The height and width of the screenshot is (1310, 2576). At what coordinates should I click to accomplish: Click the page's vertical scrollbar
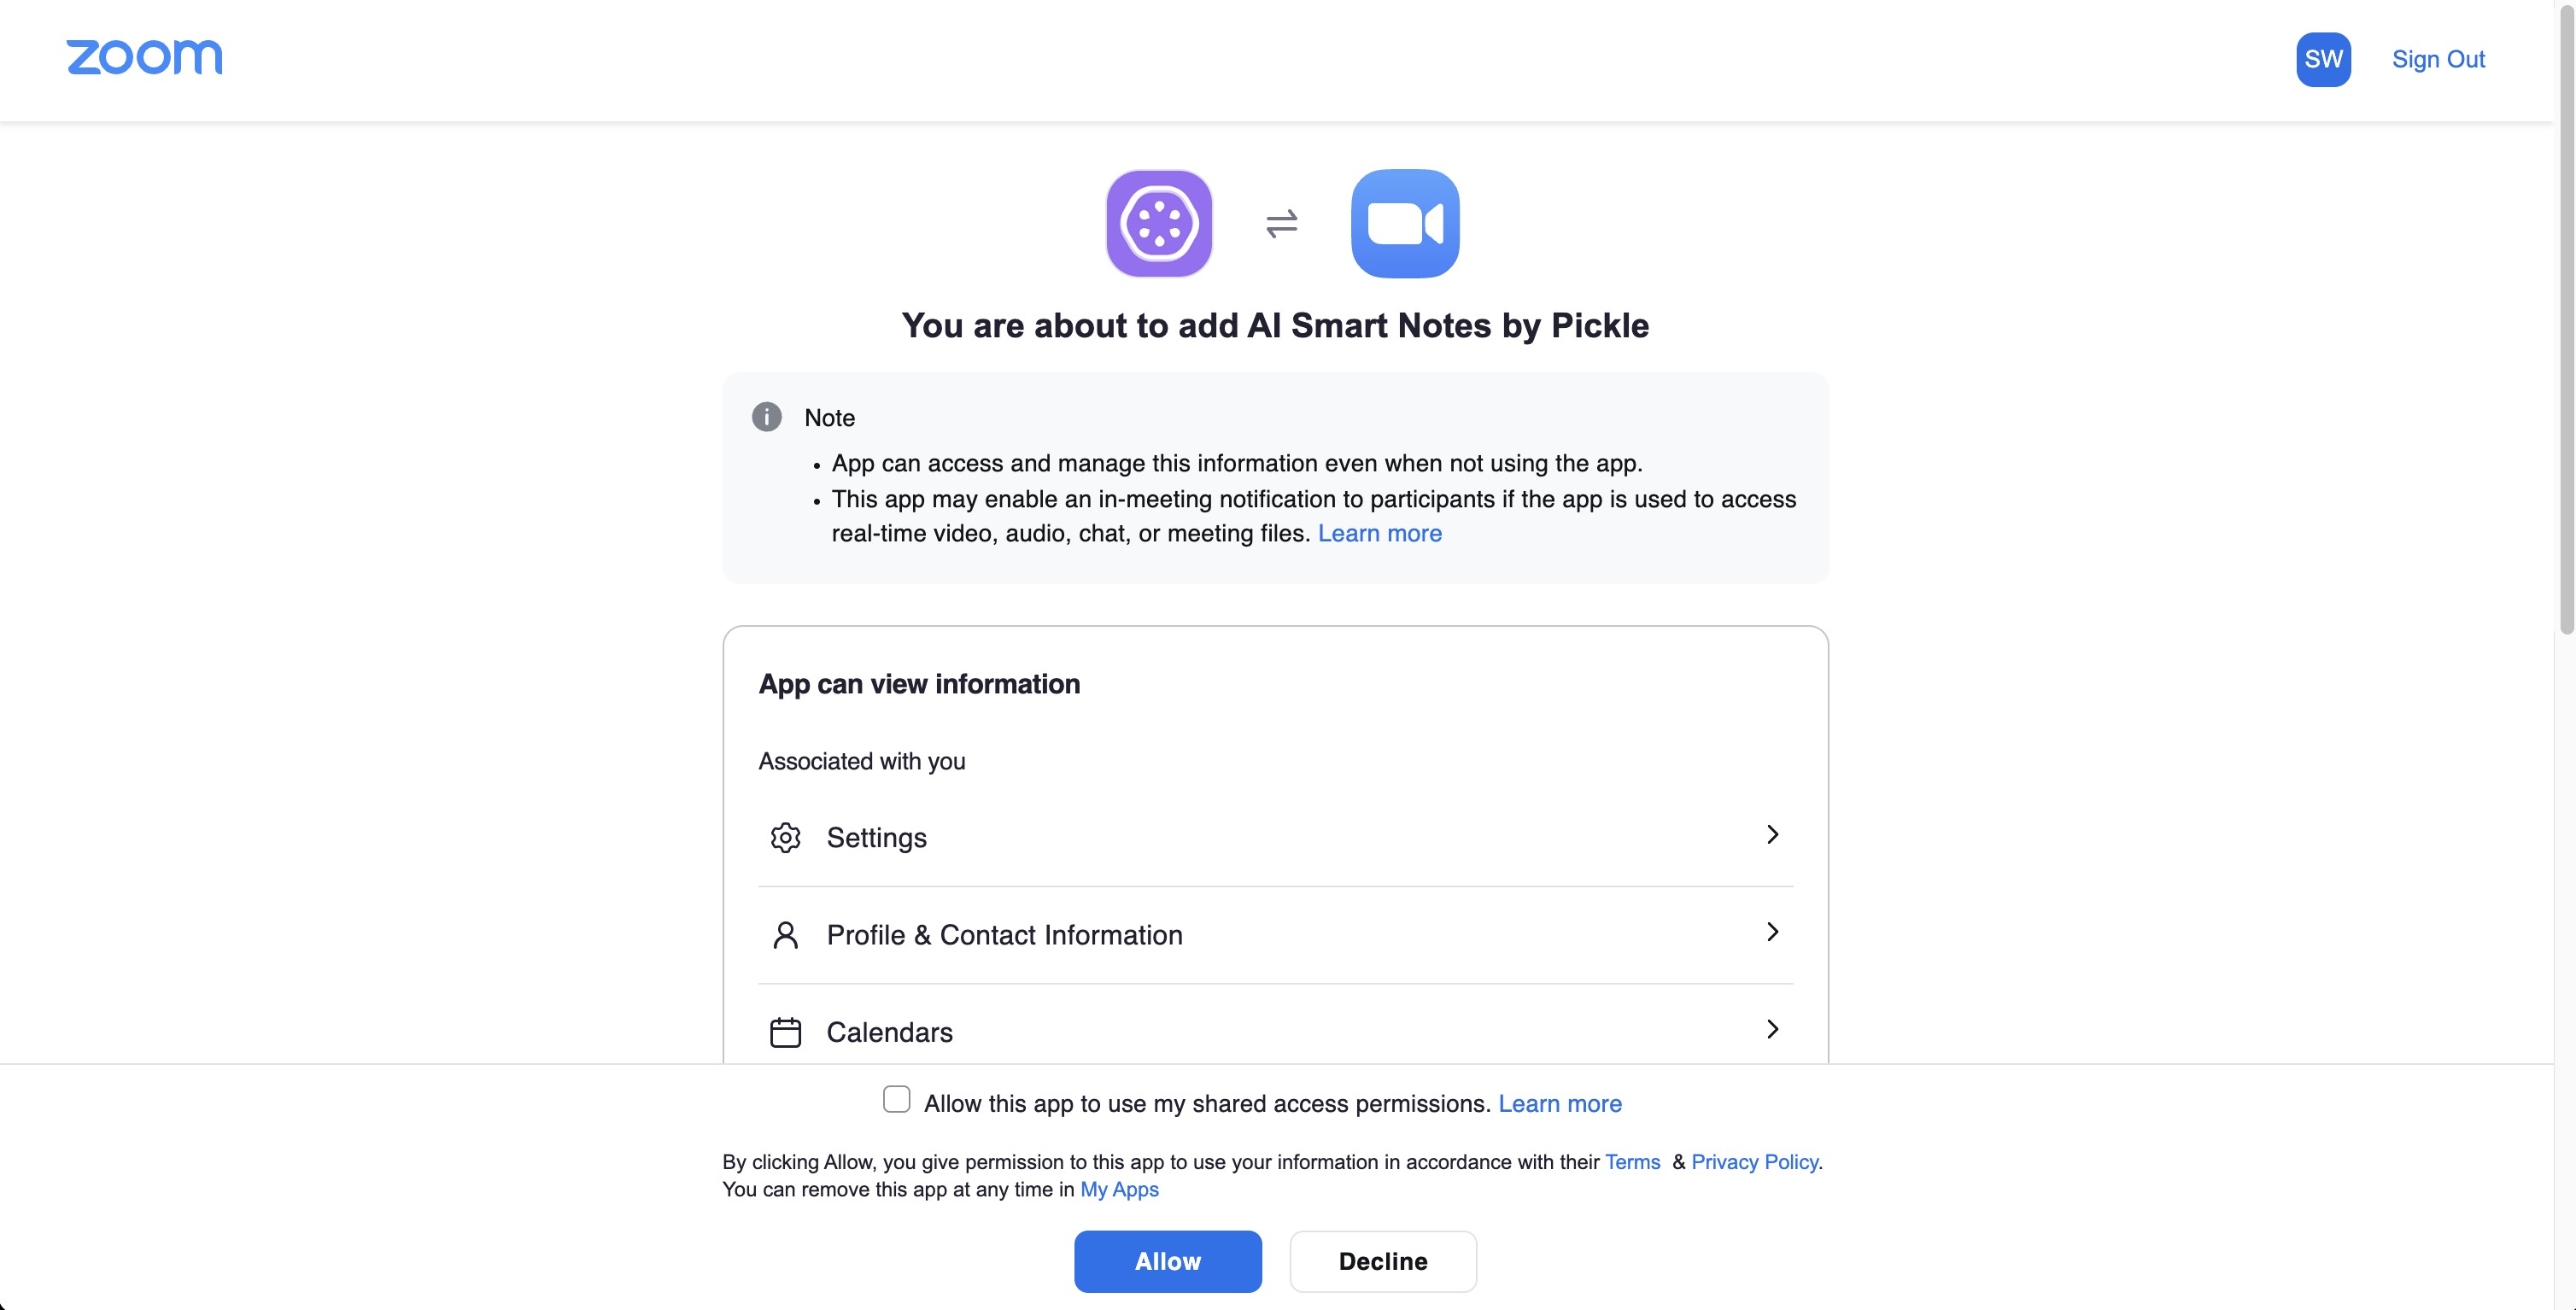(x=2566, y=320)
